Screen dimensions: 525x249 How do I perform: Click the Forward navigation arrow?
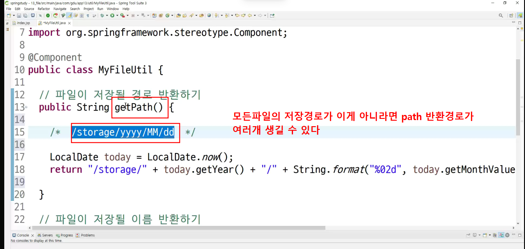point(260,16)
